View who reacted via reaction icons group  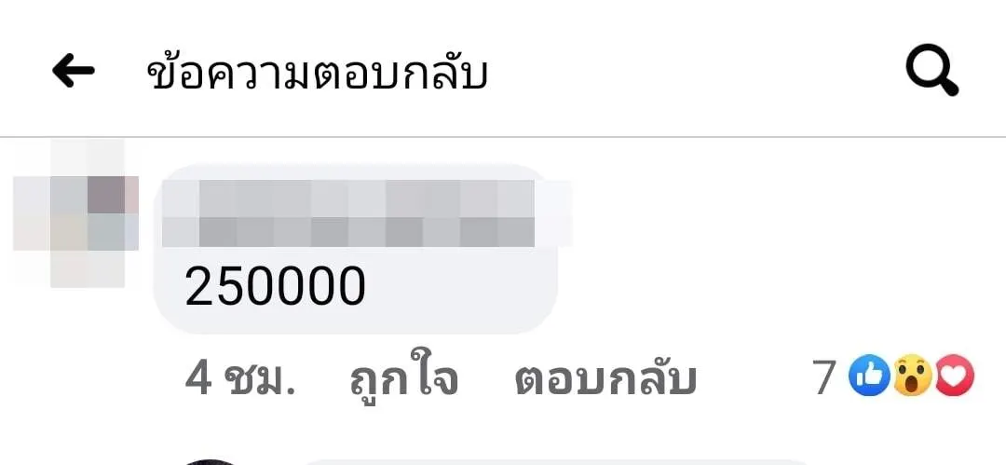[912, 376]
